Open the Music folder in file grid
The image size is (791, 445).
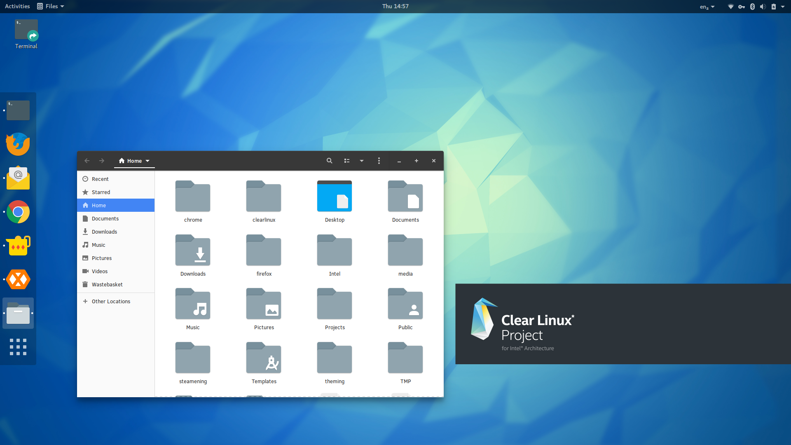pyautogui.click(x=193, y=304)
